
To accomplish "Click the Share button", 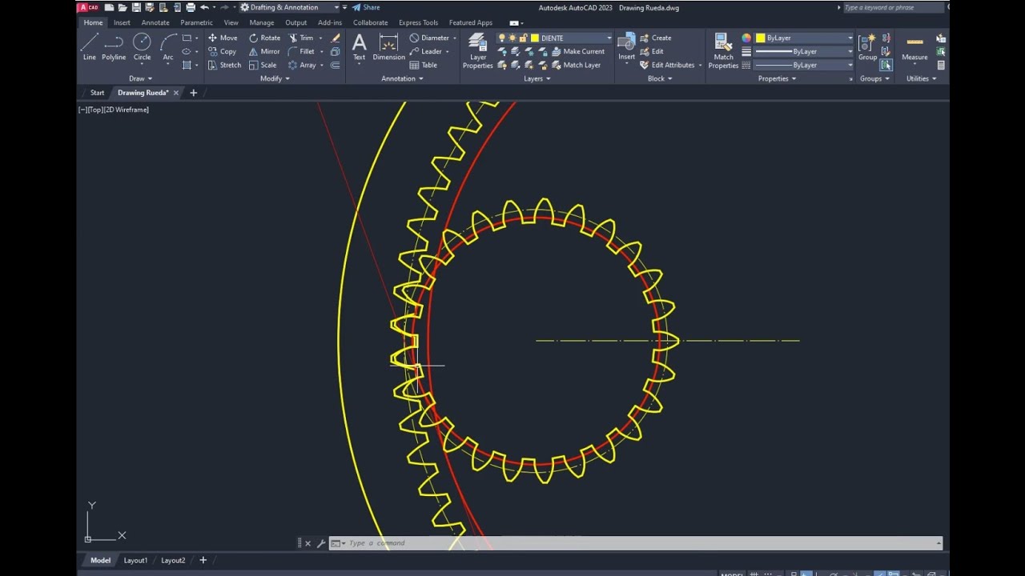I will tap(366, 7).
